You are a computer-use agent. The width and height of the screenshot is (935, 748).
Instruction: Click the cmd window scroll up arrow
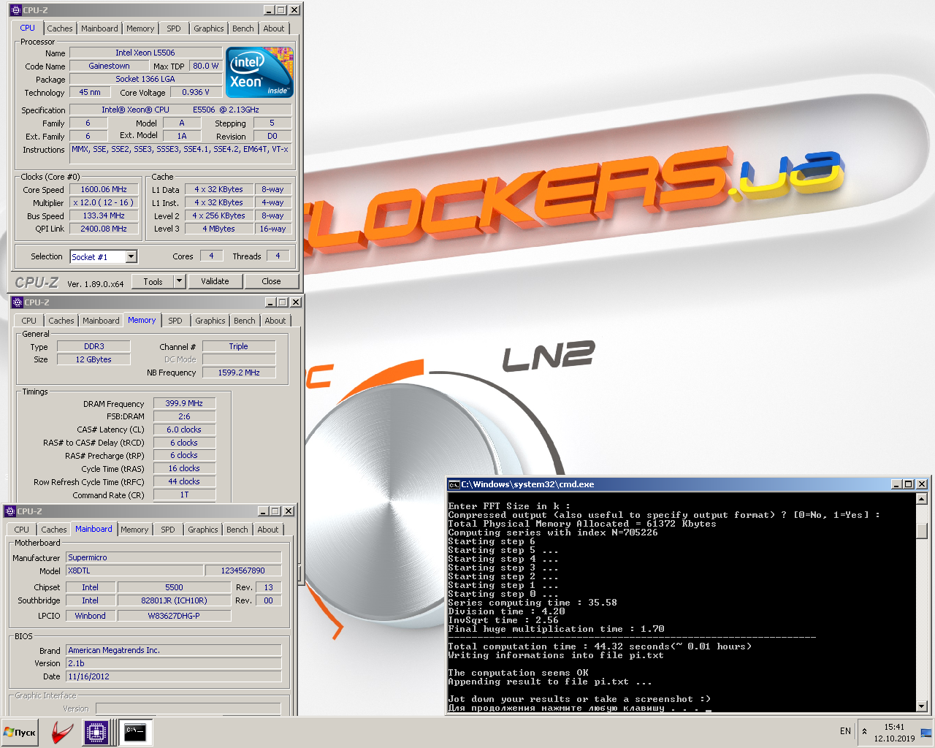(922, 499)
